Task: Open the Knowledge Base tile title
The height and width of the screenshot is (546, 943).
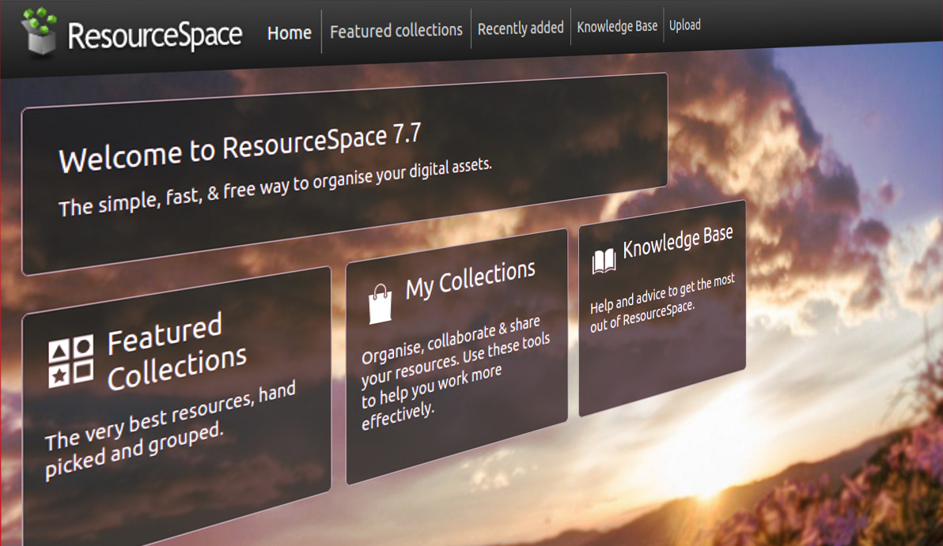Action: [x=678, y=242]
